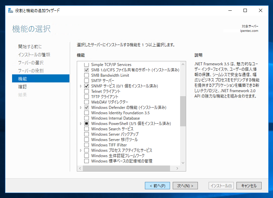
Task: Click the scroll up arrow of features list
Action: 183,64
